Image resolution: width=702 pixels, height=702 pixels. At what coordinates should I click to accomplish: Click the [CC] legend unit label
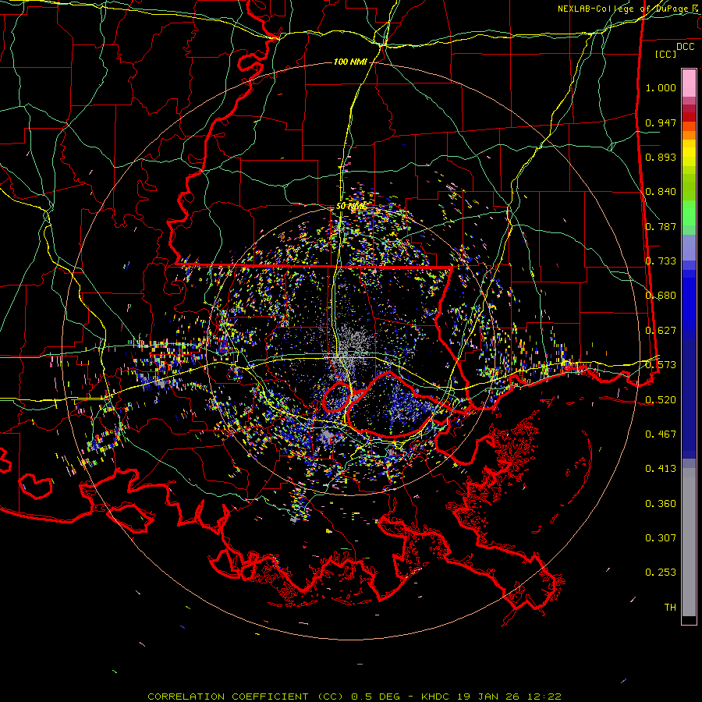(x=666, y=54)
